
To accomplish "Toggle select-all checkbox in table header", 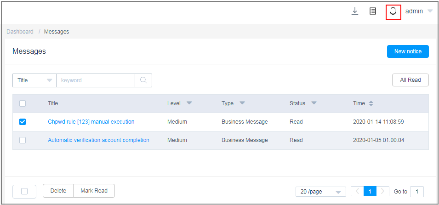I will tap(23, 103).
